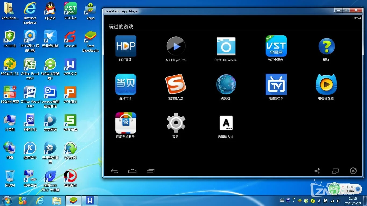Open Internet Explorer from the taskbar
This screenshot has width=367, height=206.
pyautogui.click(x=40, y=200)
